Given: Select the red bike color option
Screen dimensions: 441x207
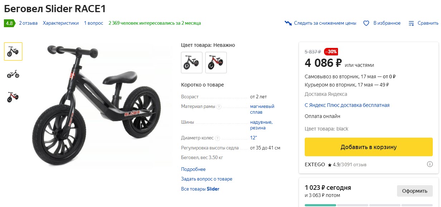Looking at the screenshot, I should click(x=216, y=63).
